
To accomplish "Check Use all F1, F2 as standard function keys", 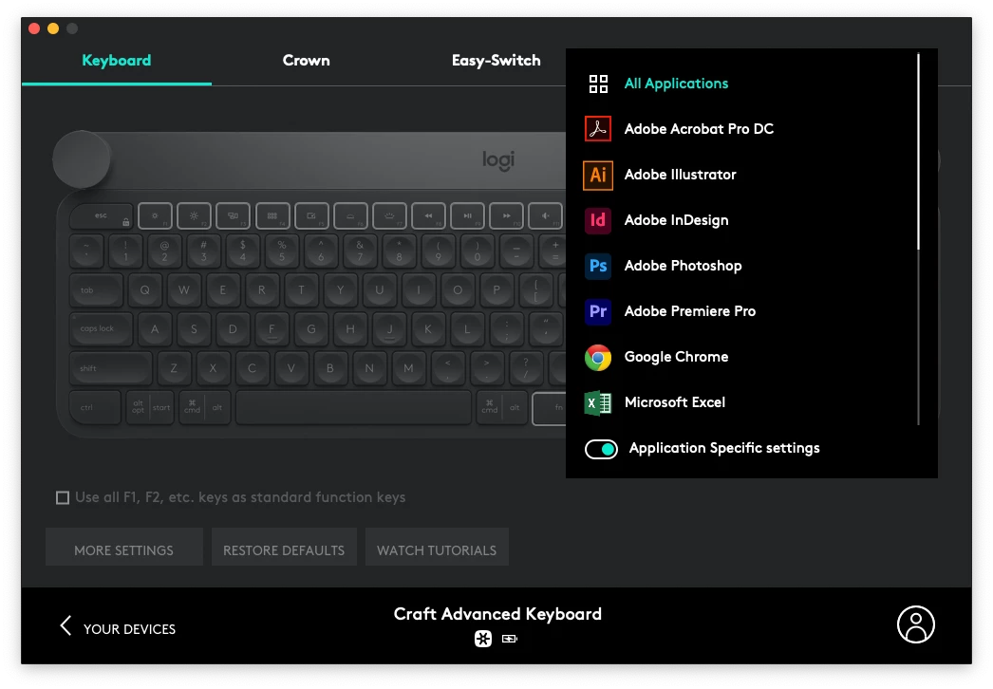I will pyautogui.click(x=63, y=497).
